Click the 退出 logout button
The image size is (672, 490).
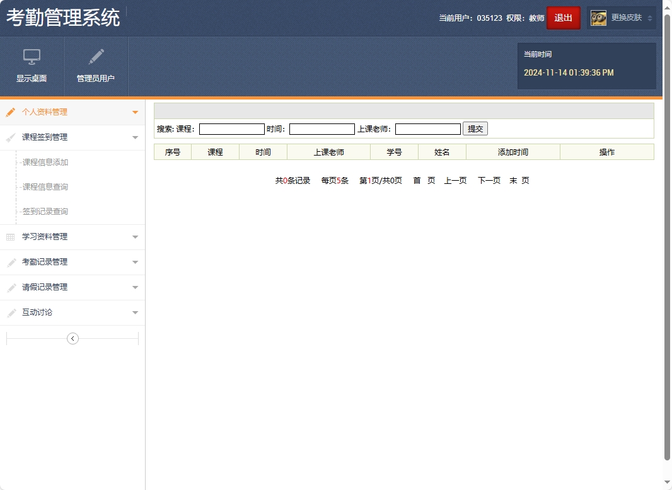563,18
